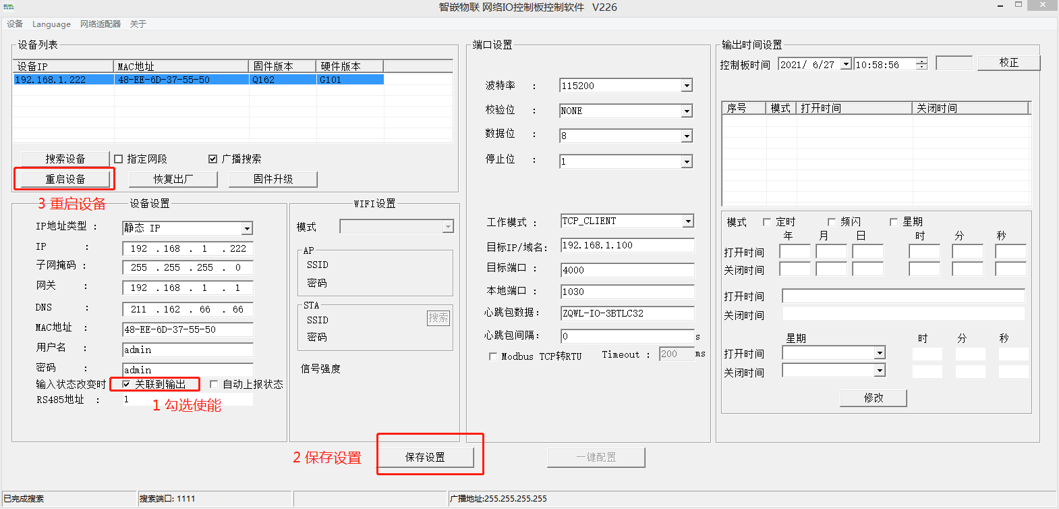
Task: Click the 搜索设备 button
Action: coord(65,159)
